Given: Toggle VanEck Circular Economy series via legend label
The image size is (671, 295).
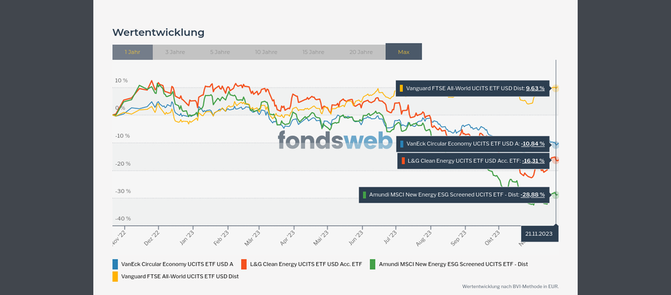Looking at the screenshot, I should point(177,264).
